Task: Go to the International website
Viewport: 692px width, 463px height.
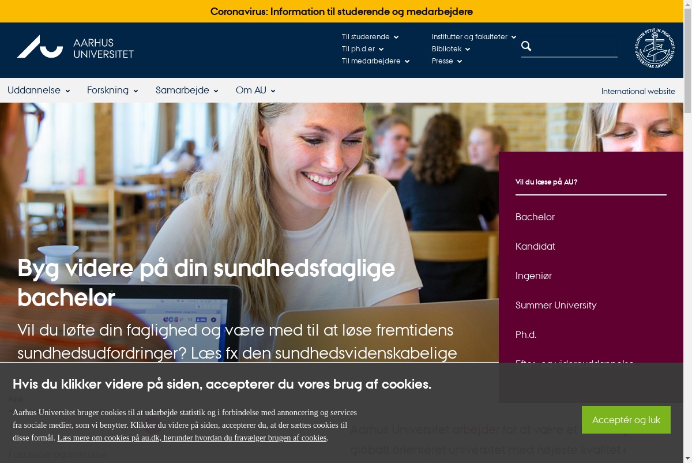Action: [x=638, y=91]
